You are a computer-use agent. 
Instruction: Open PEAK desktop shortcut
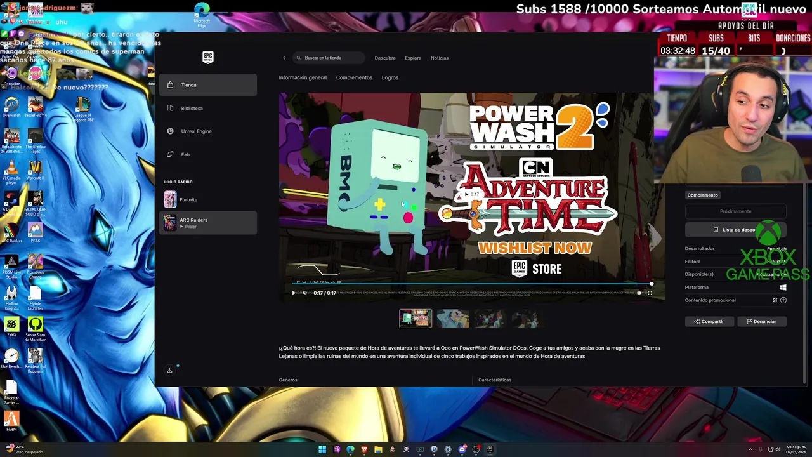tap(36, 231)
